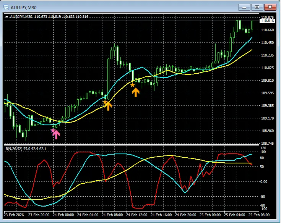Click the pink up arrow signal

click(57, 134)
